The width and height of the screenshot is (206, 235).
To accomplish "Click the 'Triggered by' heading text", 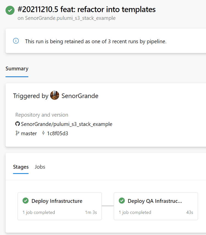I will [x=31, y=96].
